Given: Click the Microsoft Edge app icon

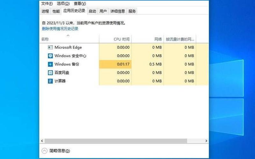Looking at the screenshot, I should tap(50, 47).
